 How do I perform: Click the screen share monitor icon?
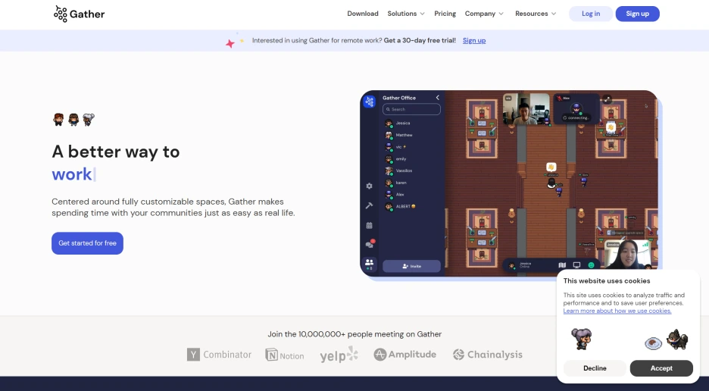point(576,265)
